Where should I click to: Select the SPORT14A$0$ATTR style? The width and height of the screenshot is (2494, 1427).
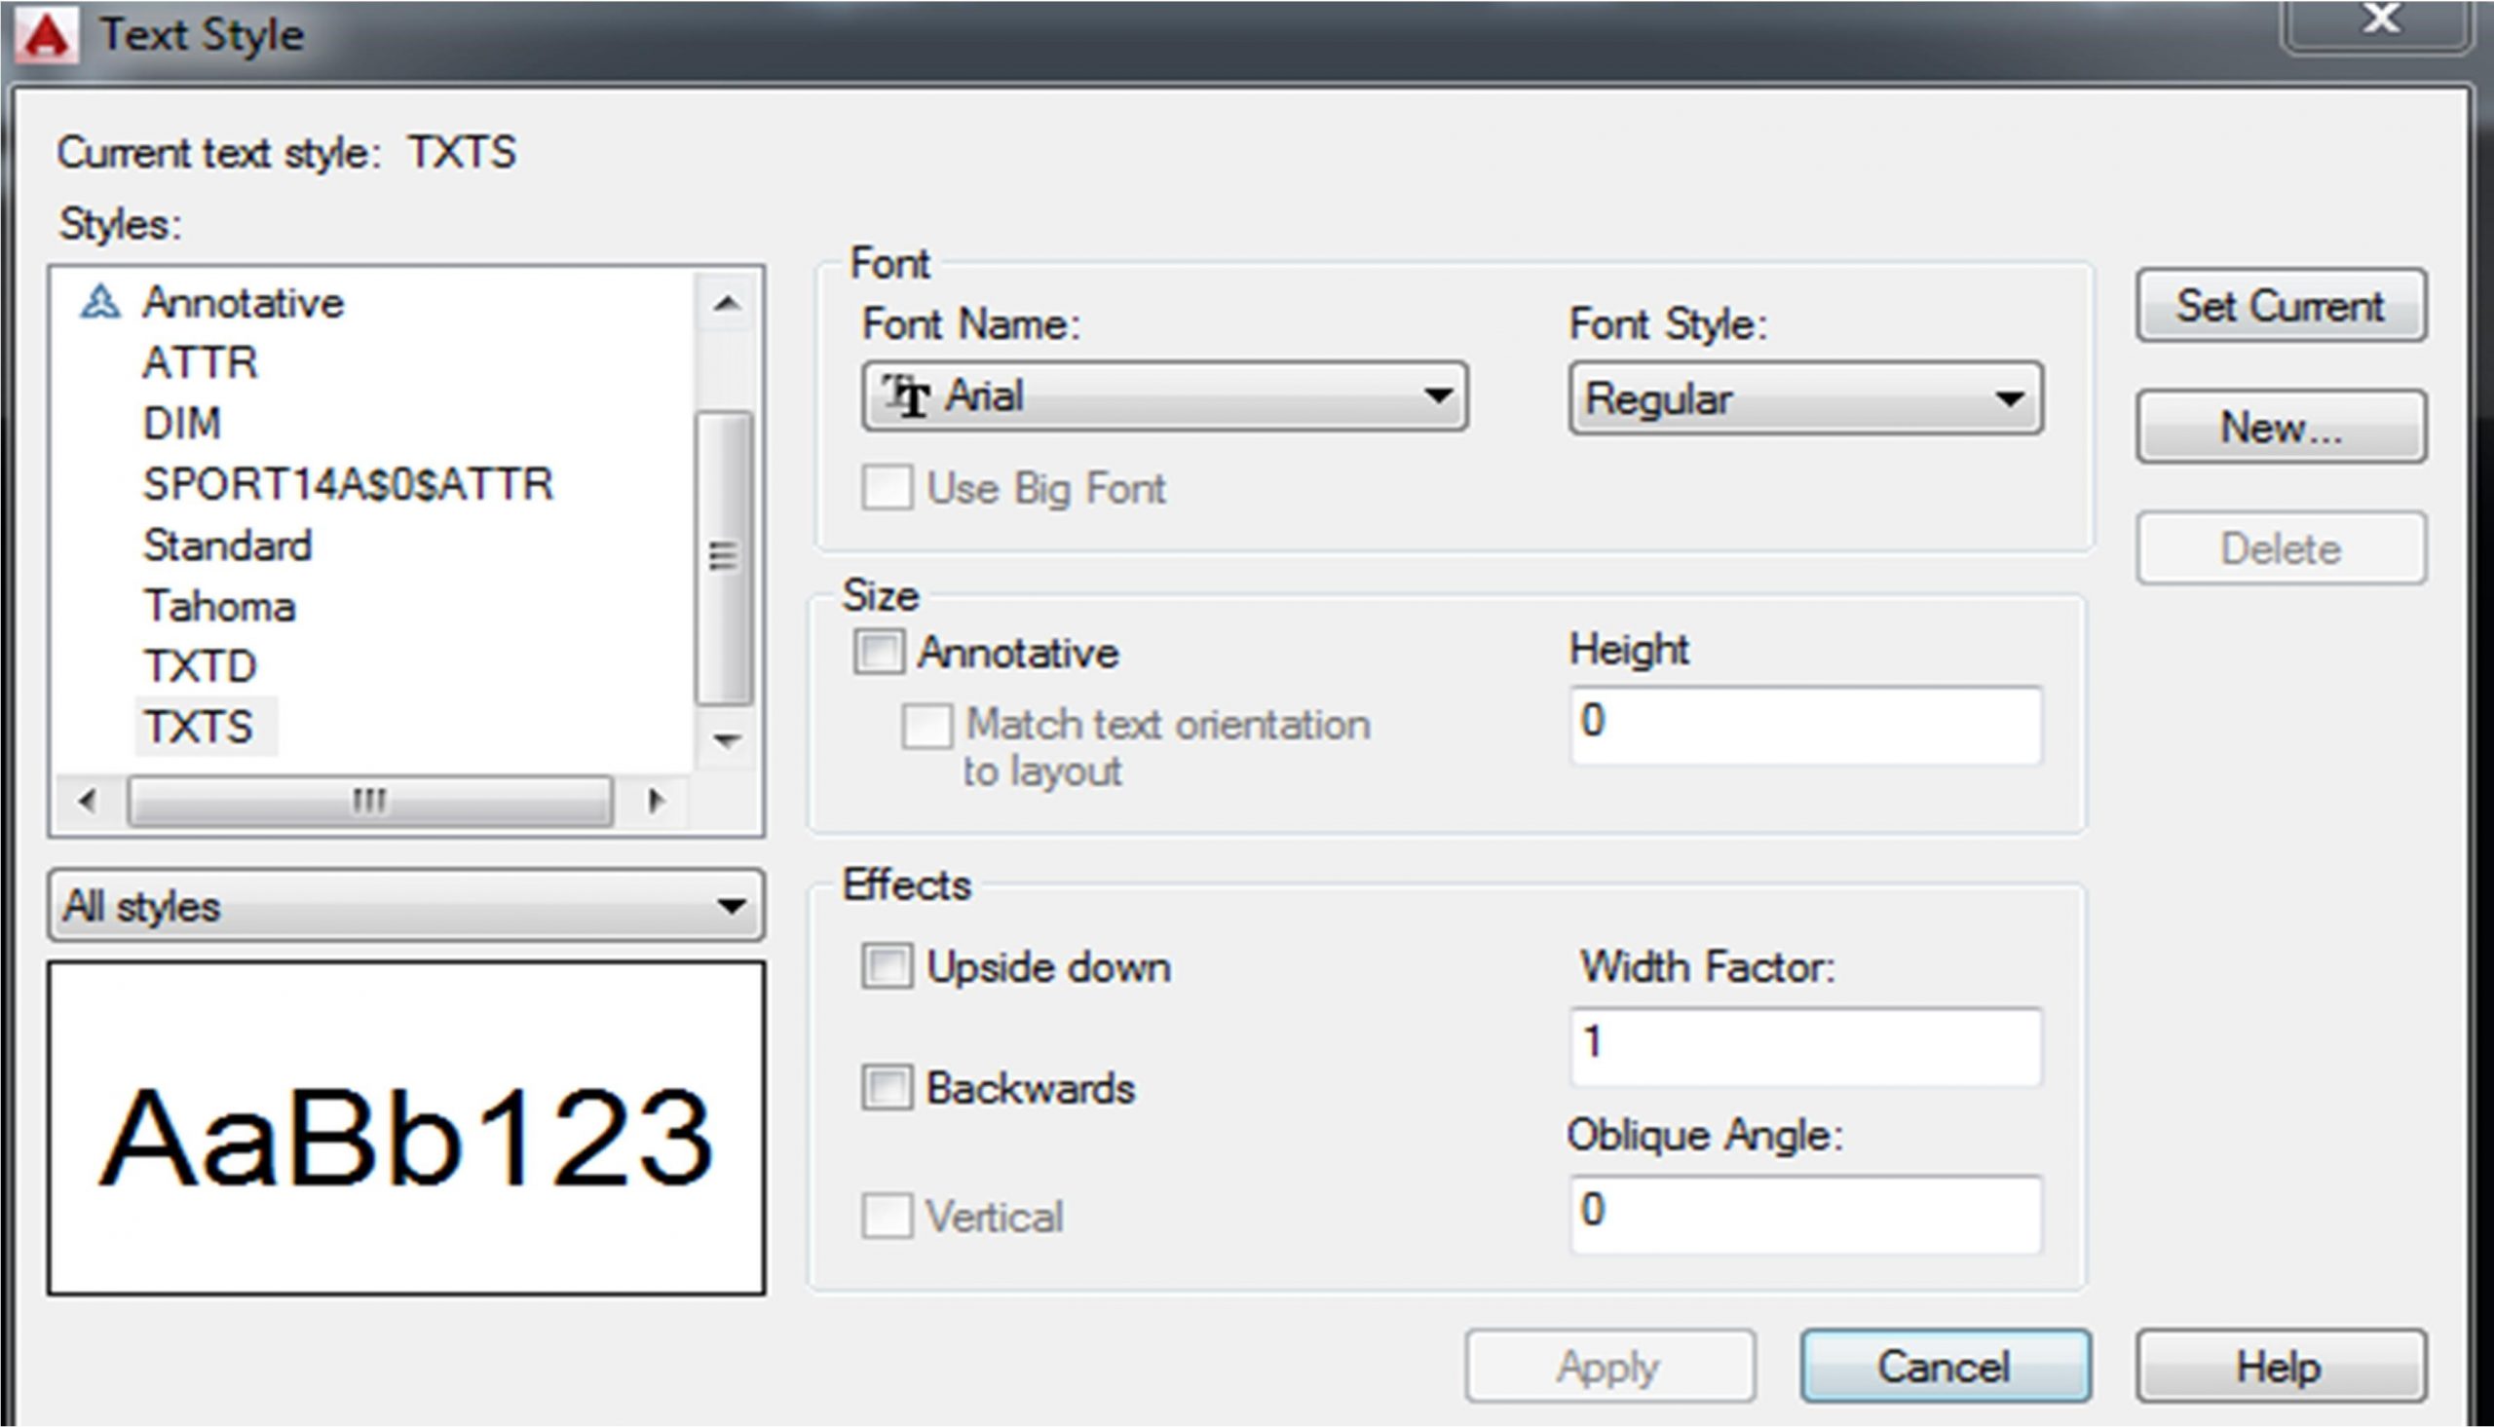coord(348,484)
